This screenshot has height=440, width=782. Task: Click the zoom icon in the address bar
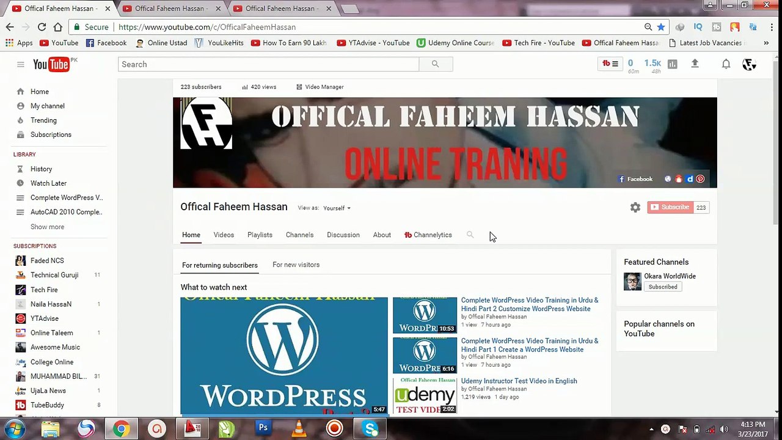click(648, 27)
